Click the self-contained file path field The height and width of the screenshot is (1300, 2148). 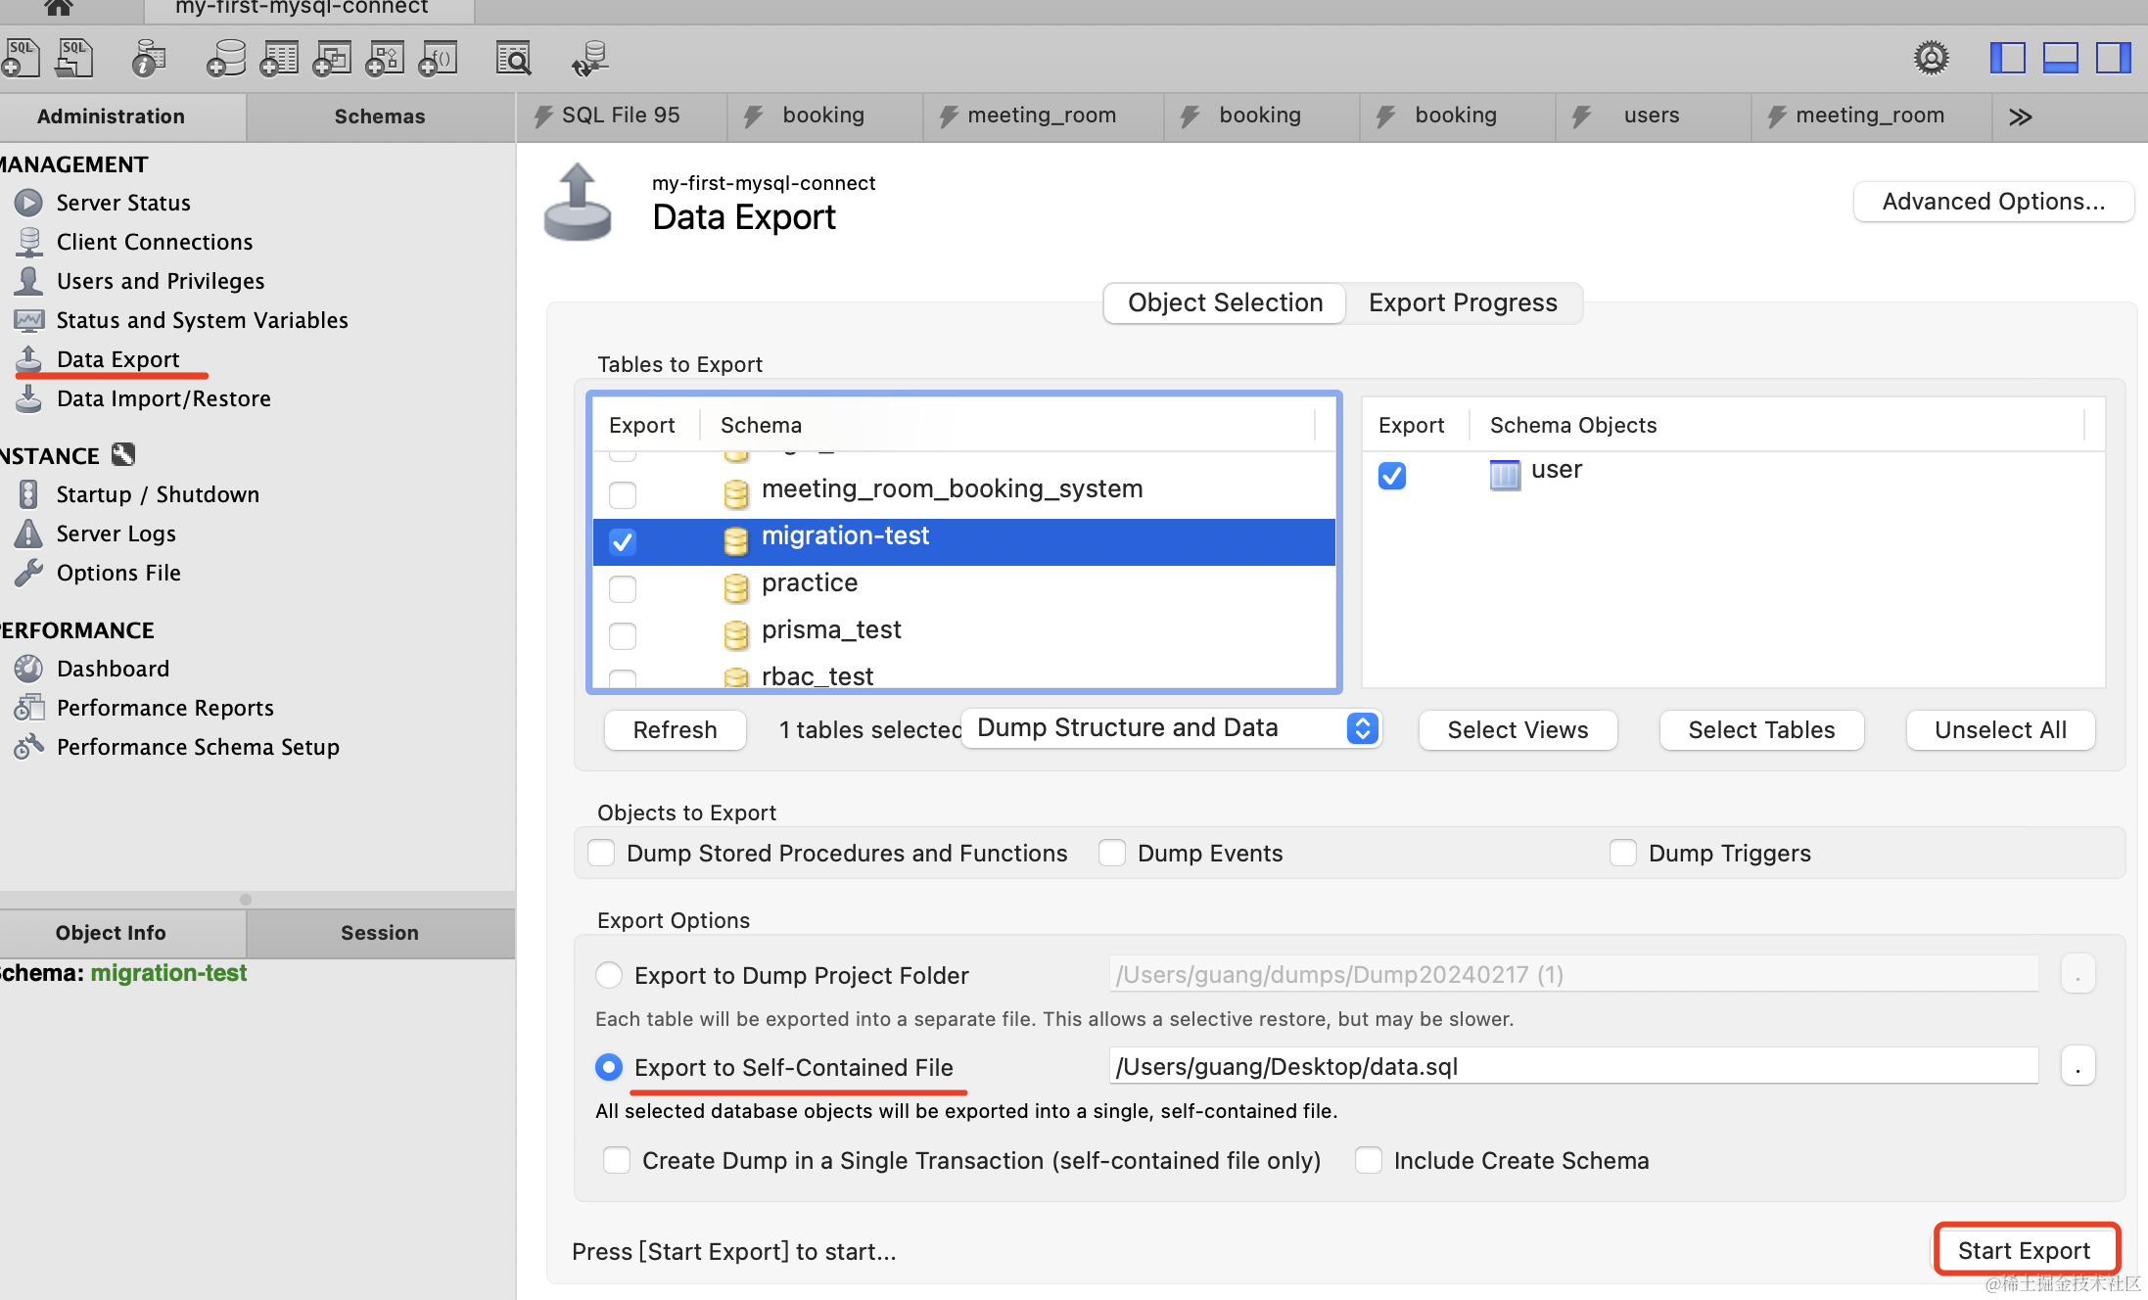[x=1573, y=1066]
